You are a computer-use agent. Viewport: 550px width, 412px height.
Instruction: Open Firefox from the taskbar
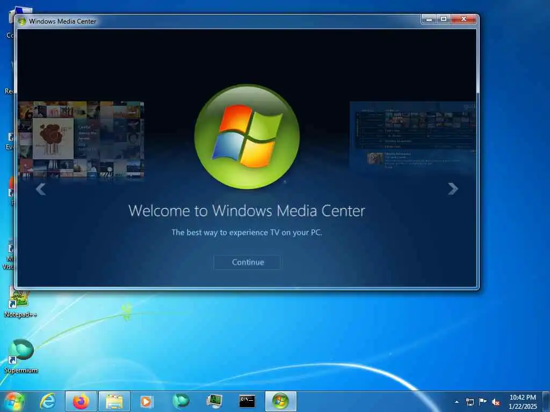point(81,401)
